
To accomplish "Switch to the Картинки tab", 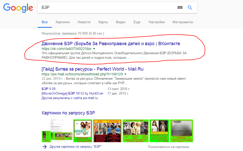I will click(x=63, y=22).
